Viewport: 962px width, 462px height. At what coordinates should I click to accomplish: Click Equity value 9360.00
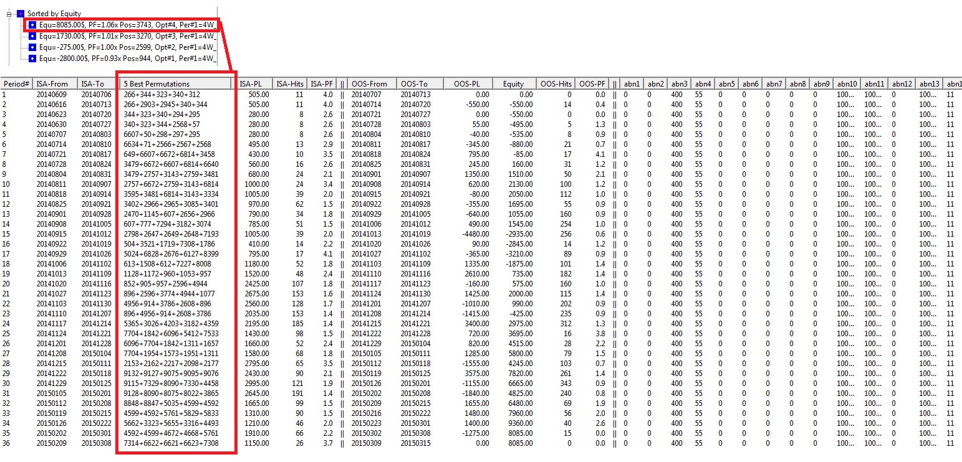(x=519, y=423)
